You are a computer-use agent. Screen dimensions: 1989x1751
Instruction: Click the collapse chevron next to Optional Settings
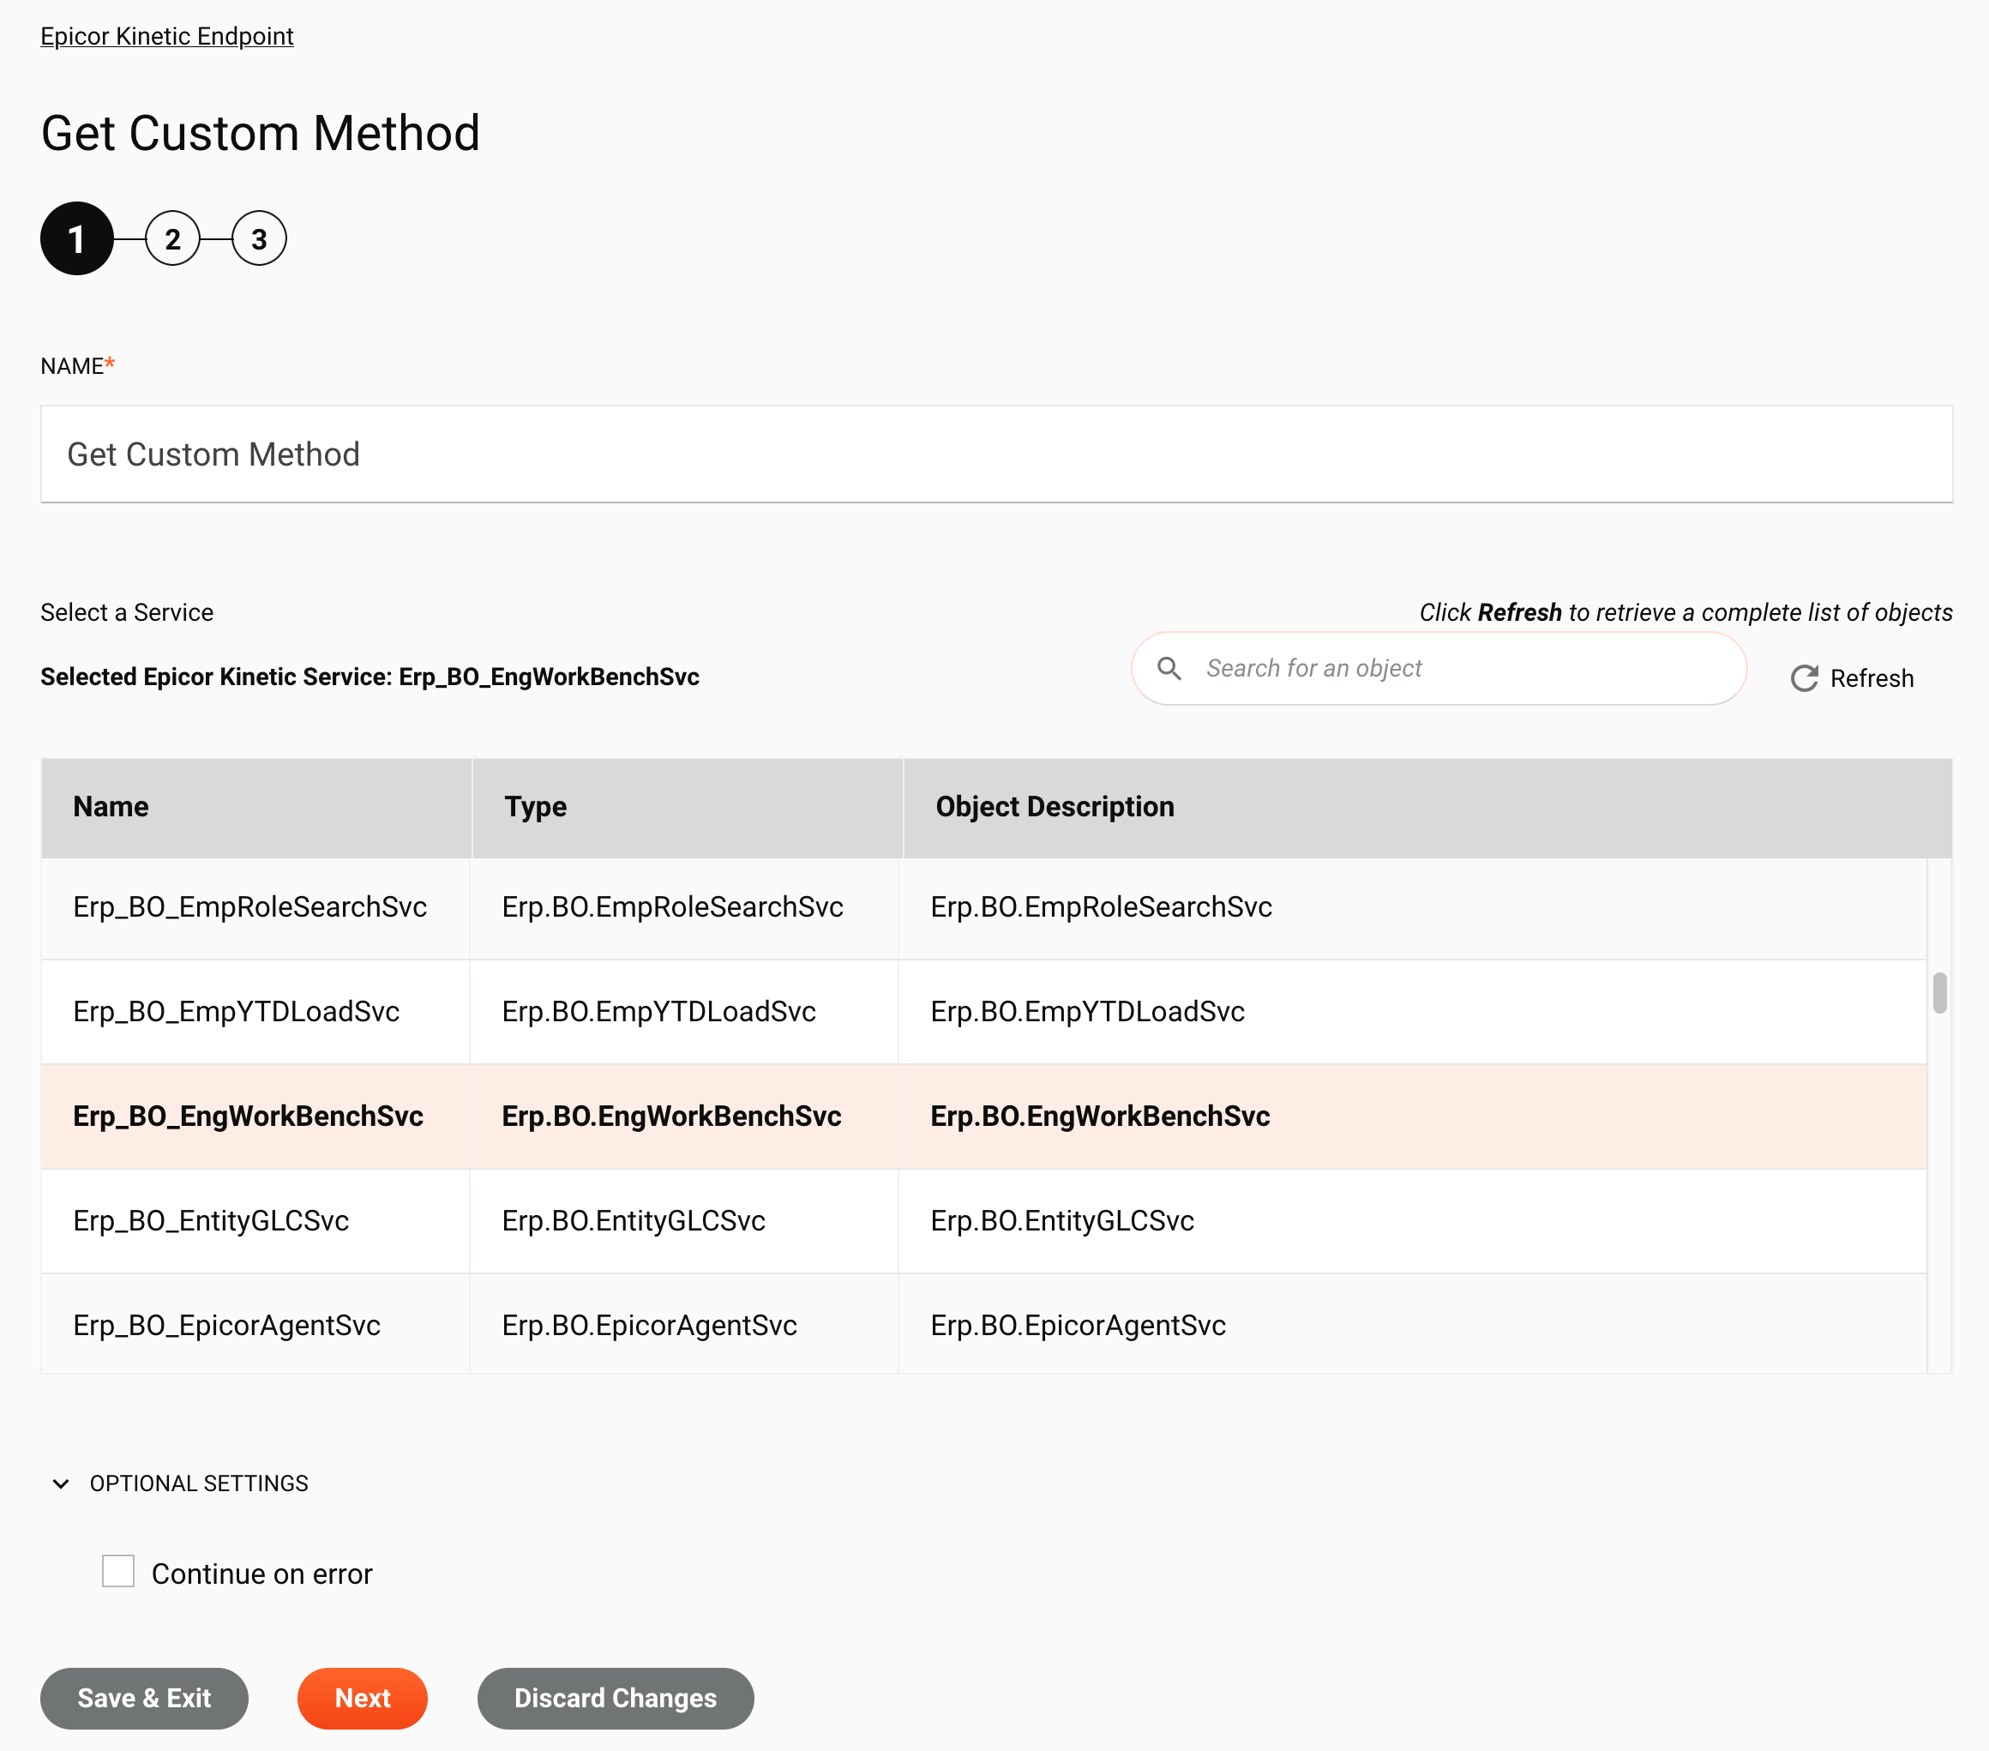pyautogui.click(x=59, y=1483)
